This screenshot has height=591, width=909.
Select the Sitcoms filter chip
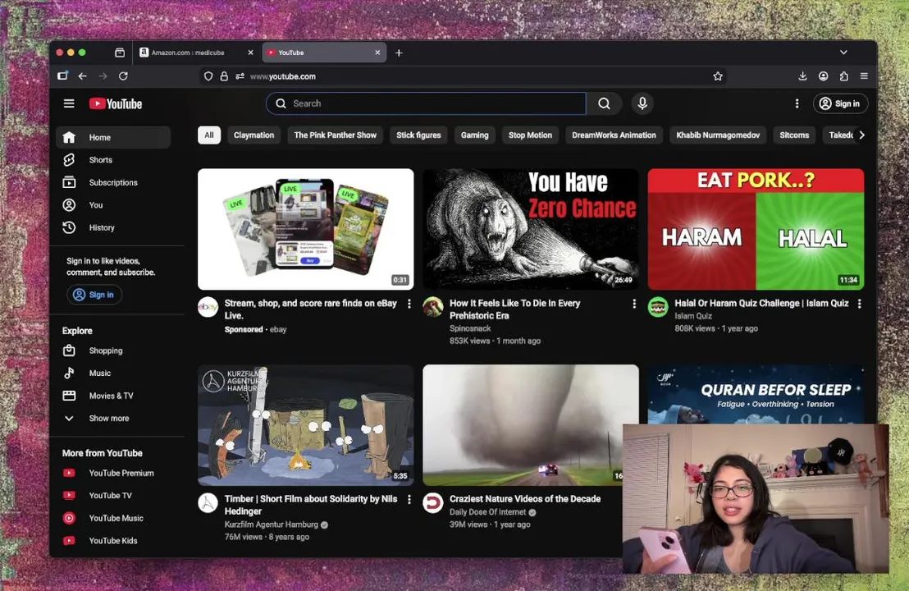click(x=794, y=135)
